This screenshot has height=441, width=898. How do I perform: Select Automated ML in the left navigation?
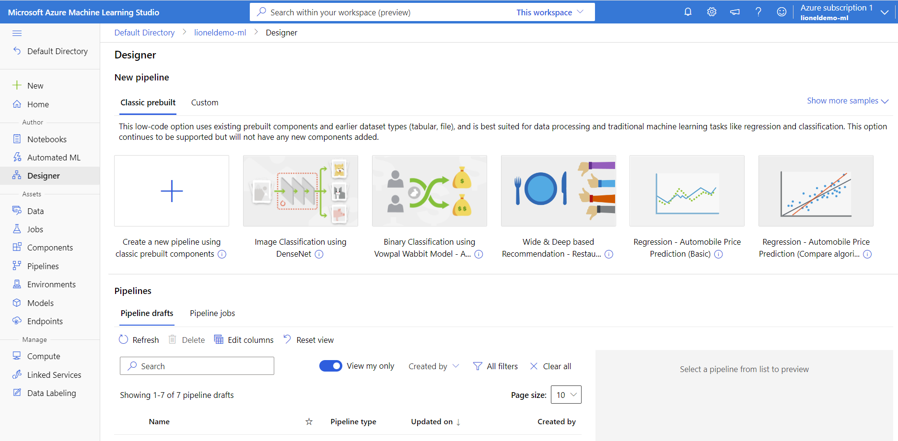click(53, 157)
